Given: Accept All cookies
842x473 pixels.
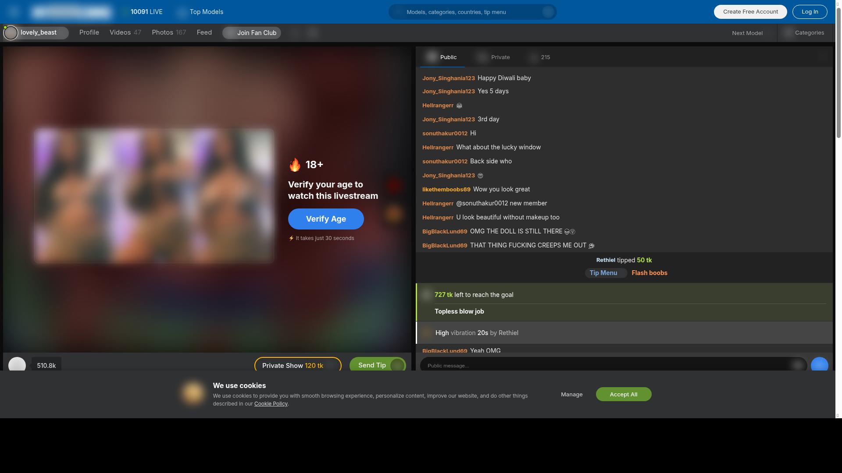Looking at the screenshot, I should coord(623,394).
